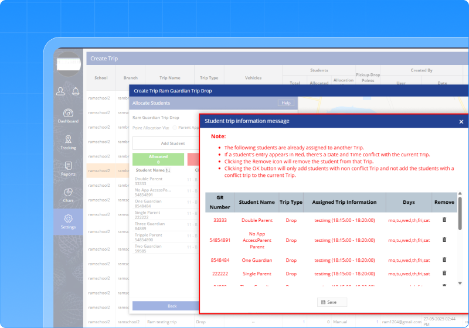Click trash icon for Single Parent
Viewport: 469px width, 328px height.
(444, 274)
